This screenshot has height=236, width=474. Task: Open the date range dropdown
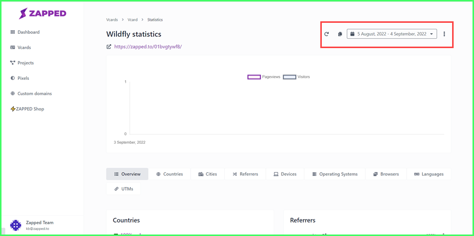(392, 34)
